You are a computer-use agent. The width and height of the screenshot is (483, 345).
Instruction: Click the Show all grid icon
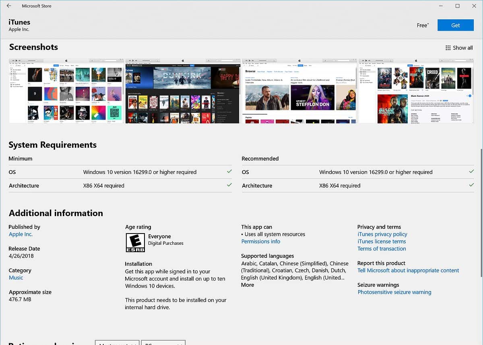coord(448,48)
